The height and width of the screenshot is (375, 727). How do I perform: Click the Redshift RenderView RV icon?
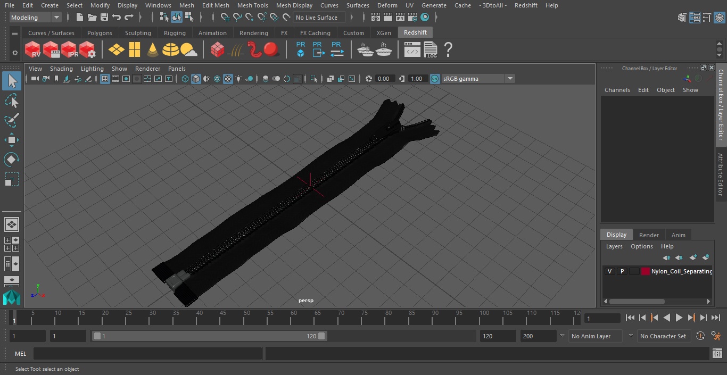pos(33,49)
